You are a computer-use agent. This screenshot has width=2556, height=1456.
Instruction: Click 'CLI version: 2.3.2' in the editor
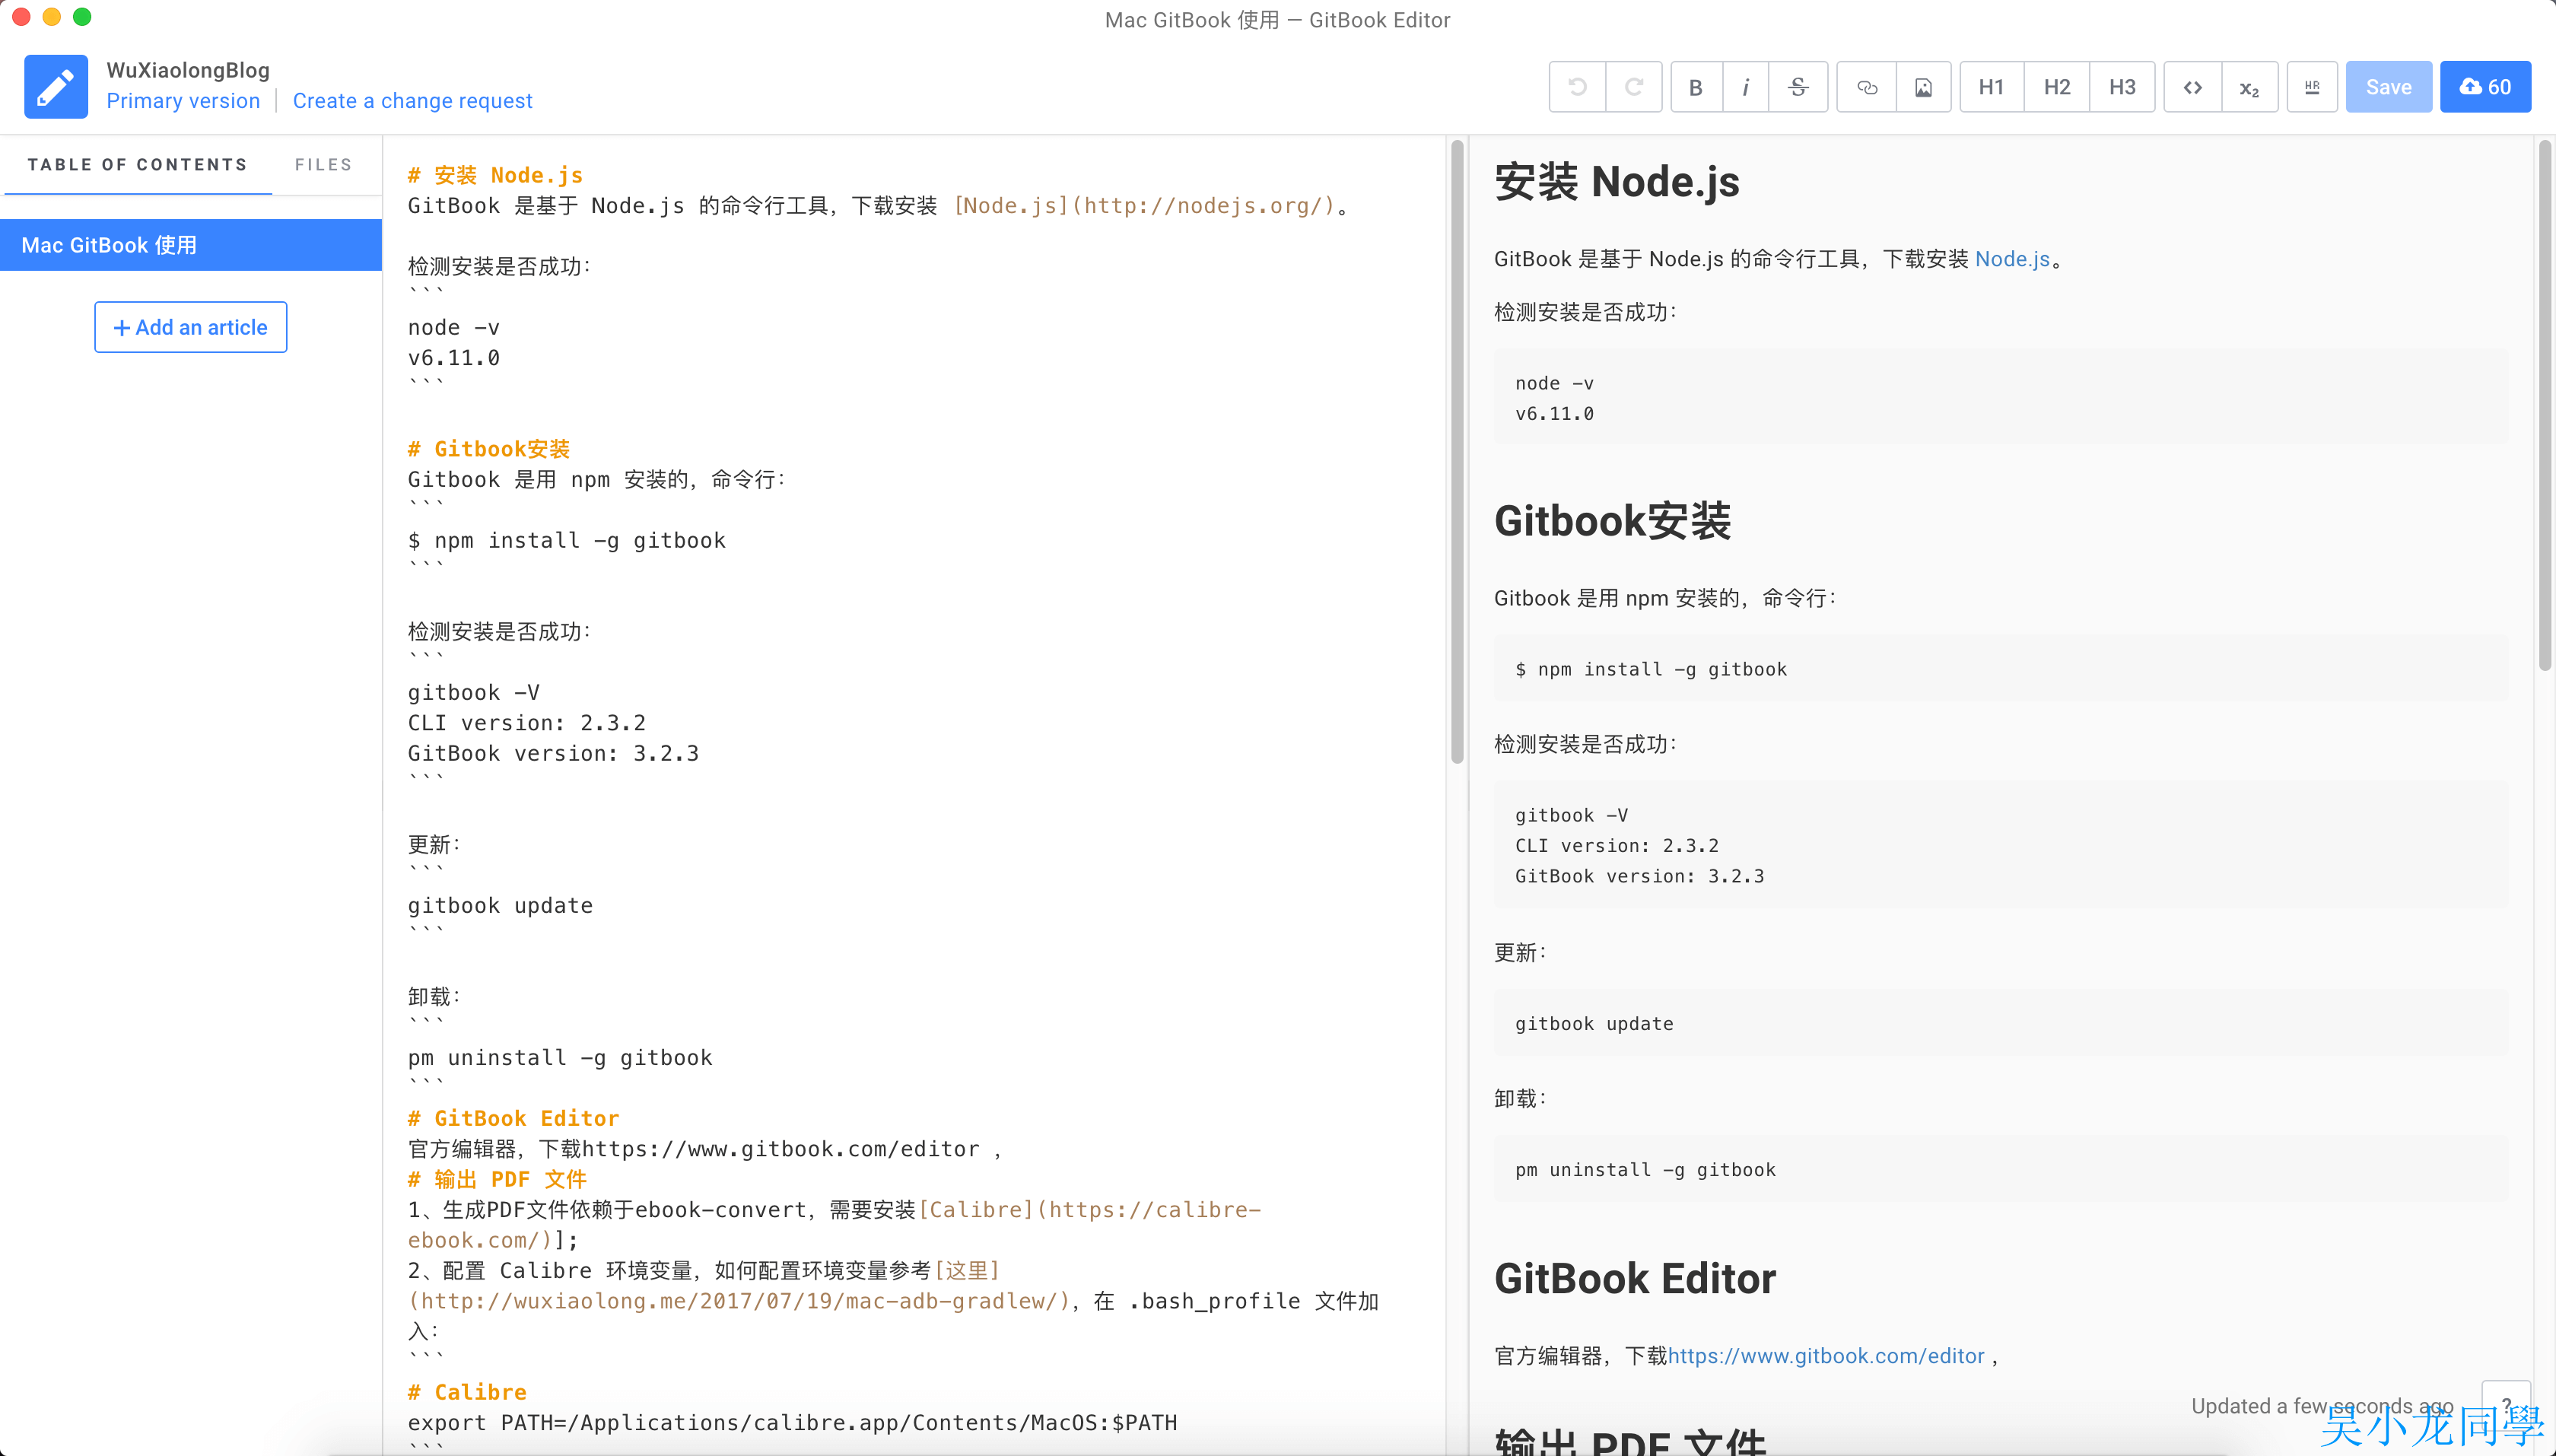[x=527, y=722]
